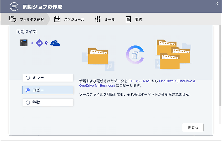This screenshot has width=222, height=141.
Task: Close the sync job dialog window
Action: tap(193, 127)
